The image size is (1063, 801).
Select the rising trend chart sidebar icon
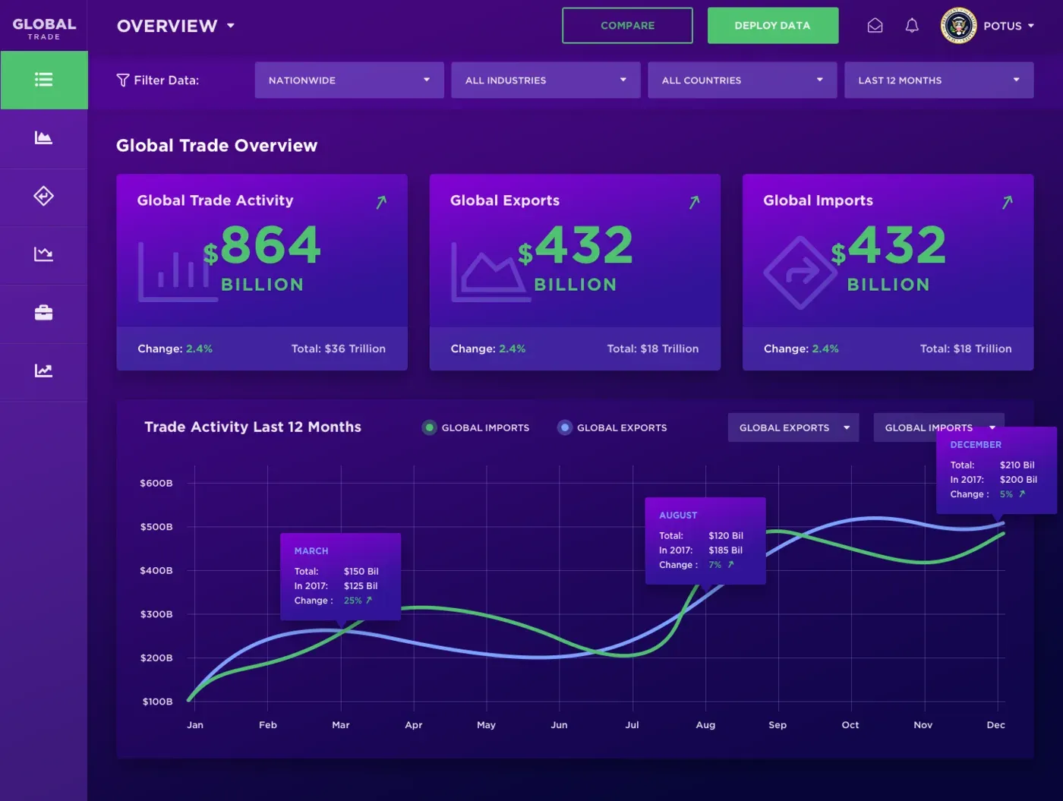pyautogui.click(x=44, y=371)
